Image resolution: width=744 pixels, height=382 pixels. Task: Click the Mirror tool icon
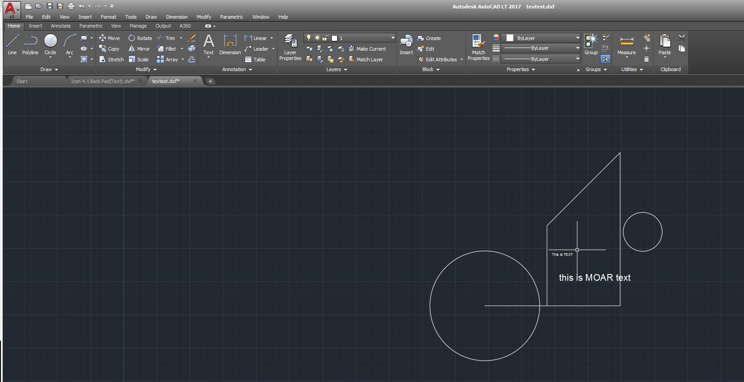click(x=132, y=49)
